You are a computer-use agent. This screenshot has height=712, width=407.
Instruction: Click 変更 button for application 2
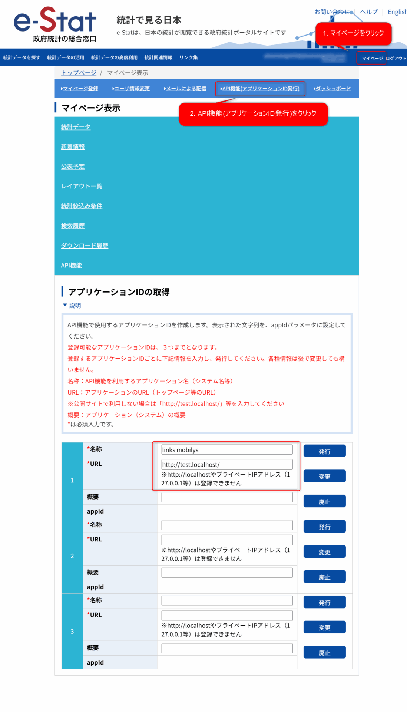(325, 552)
